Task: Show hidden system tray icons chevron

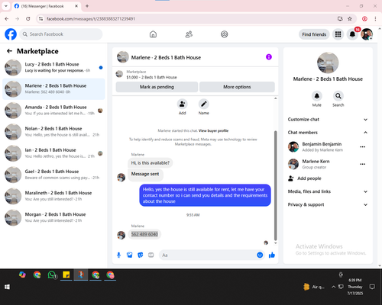Action: [x=333, y=287]
